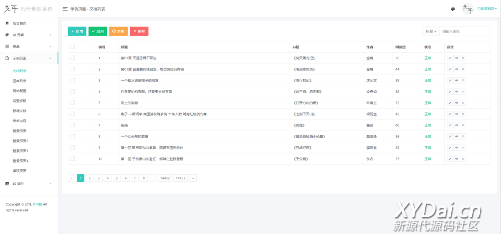Click the orange 禁用 disable button
Image resolution: width=501 pixels, height=234 pixels.
click(118, 31)
